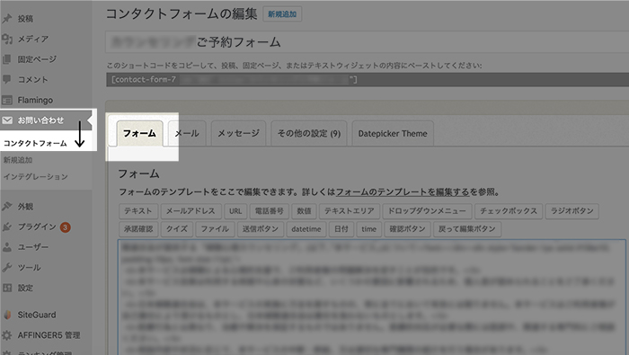
Task: Switch to the メール tab
Action: click(x=187, y=133)
